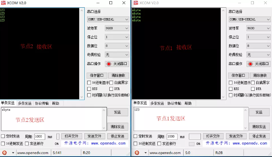Expand baud rate 9600 dropdown in right window
The height and width of the screenshot is (157, 272).
[258, 28]
